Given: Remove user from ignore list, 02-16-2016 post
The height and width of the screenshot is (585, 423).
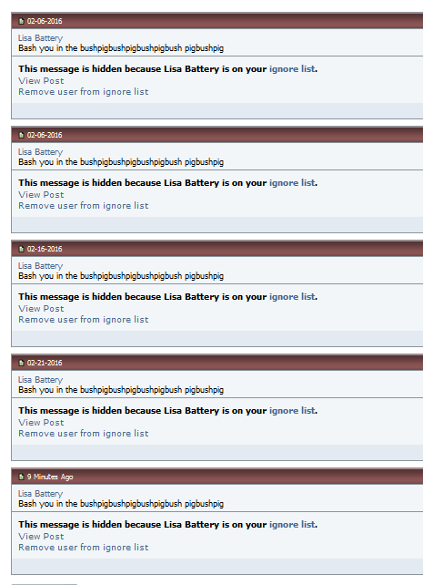Looking at the screenshot, I should click(x=84, y=320).
